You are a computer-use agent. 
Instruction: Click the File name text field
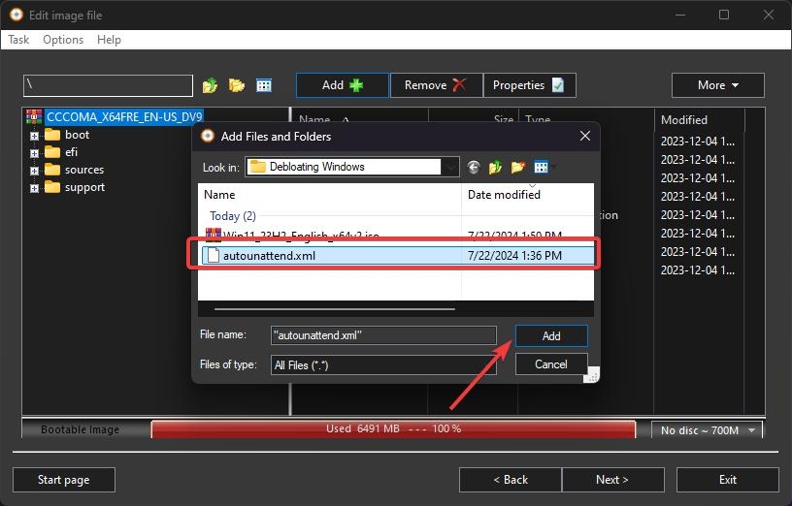tap(383, 335)
